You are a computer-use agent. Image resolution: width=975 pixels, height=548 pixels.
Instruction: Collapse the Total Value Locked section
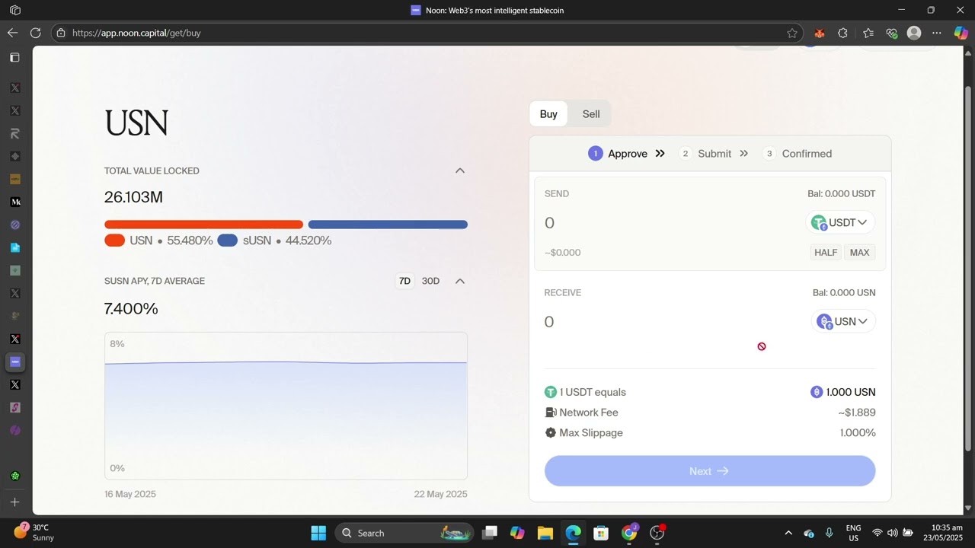click(x=460, y=170)
